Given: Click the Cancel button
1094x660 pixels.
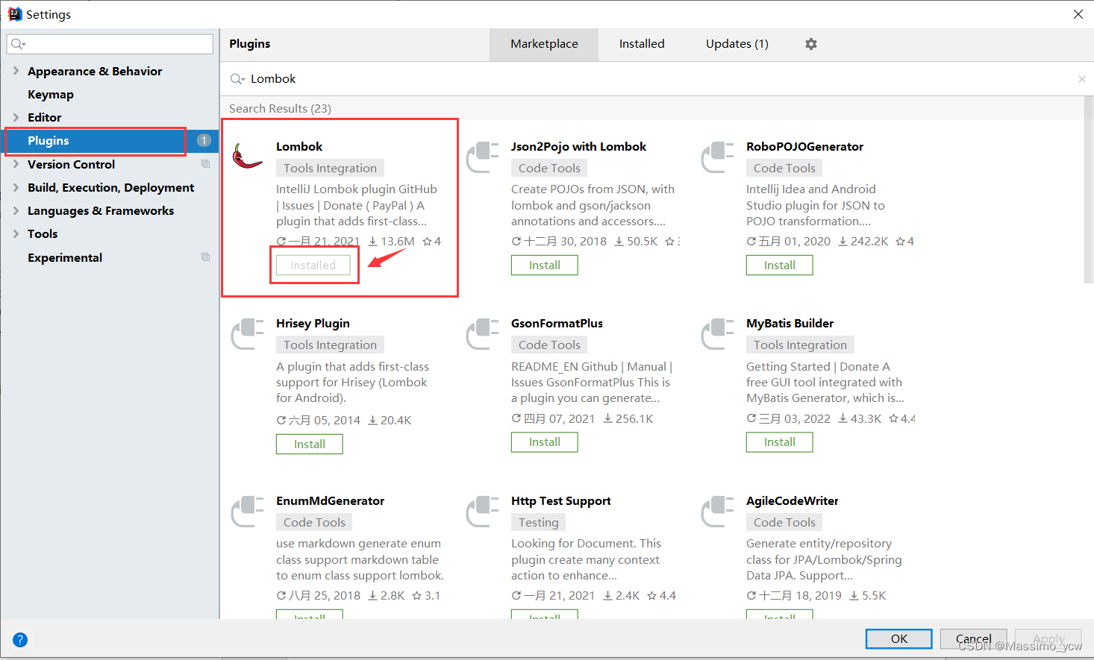Looking at the screenshot, I should (974, 639).
